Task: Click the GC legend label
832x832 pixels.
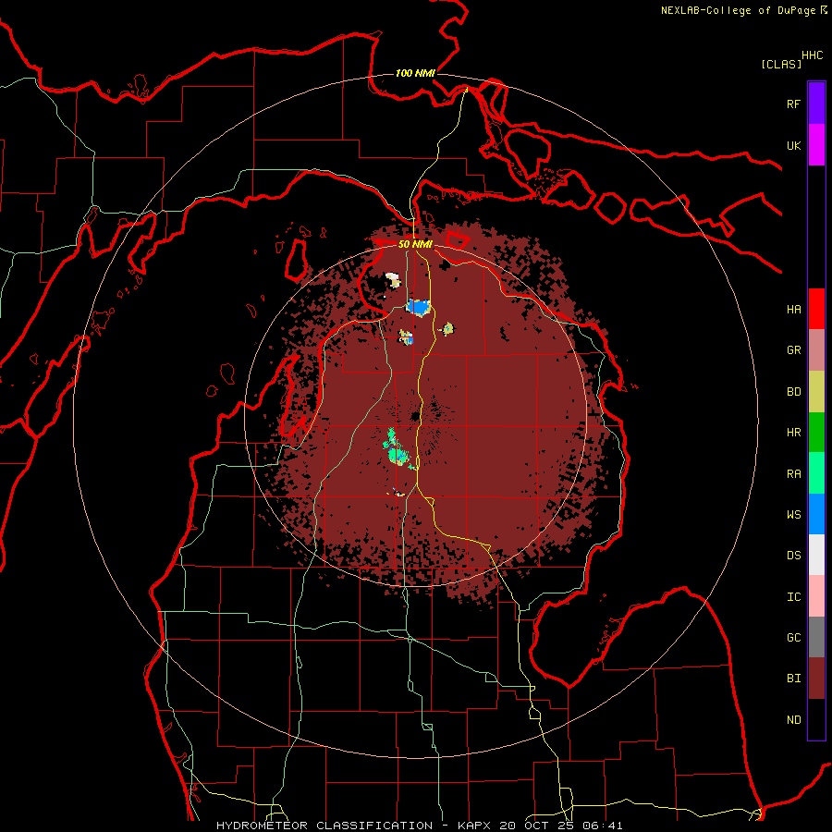Action: coord(793,638)
